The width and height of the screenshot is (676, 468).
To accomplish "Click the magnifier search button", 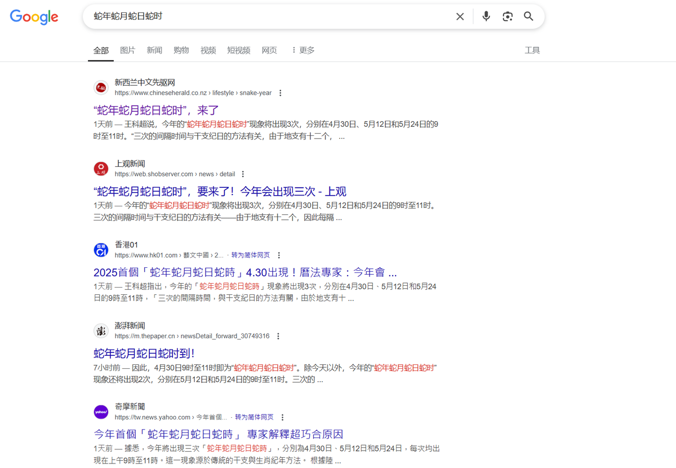I will click(528, 16).
